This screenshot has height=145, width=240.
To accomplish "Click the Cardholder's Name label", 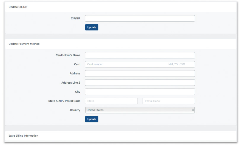I will click(x=68, y=55).
